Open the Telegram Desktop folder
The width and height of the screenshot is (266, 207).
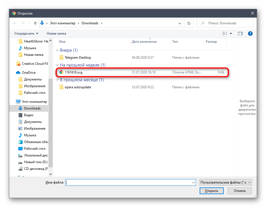click(78, 58)
